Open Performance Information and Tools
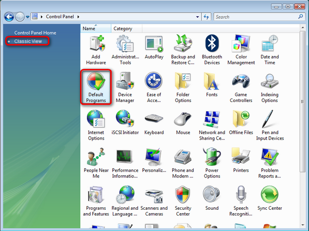The width and height of the screenshot is (309, 231). click(125, 163)
